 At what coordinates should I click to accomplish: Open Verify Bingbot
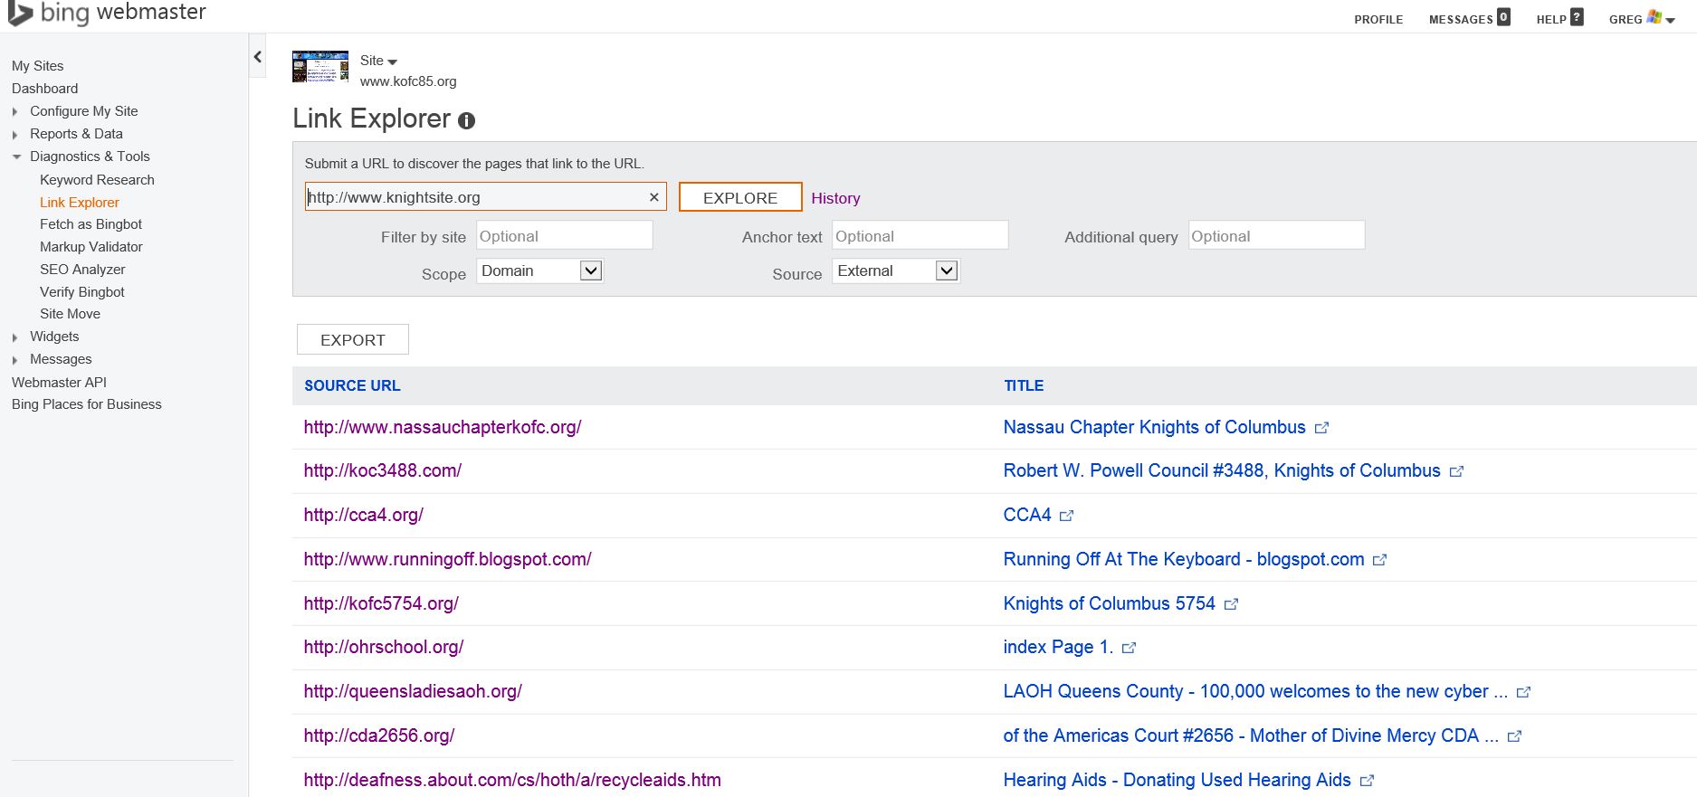82,292
